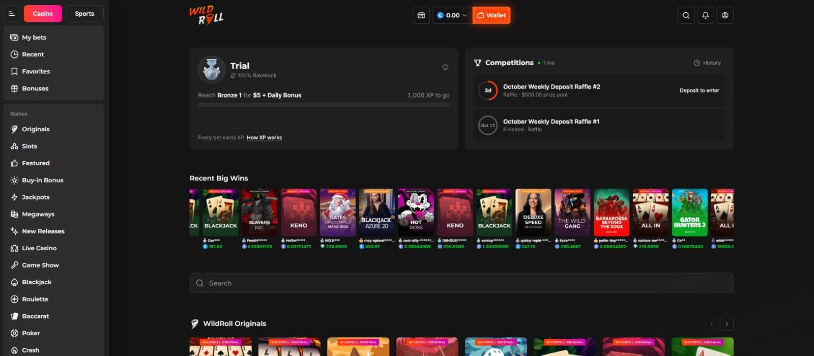Collapse the sidebar with the menu icon

click(12, 14)
